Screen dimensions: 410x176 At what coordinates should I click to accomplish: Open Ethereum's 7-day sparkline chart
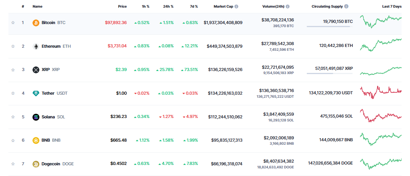(381, 45)
